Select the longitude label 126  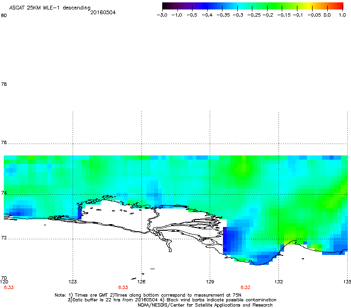[x=141, y=281]
